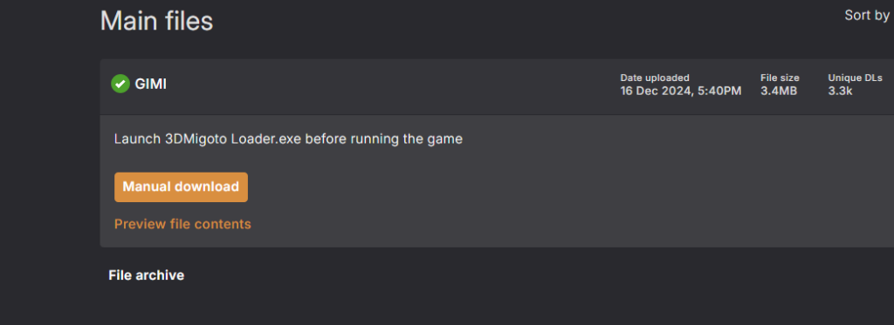This screenshot has height=325, width=894.
Task: Click the word Preview in the orange link
Action: tap(141, 224)
